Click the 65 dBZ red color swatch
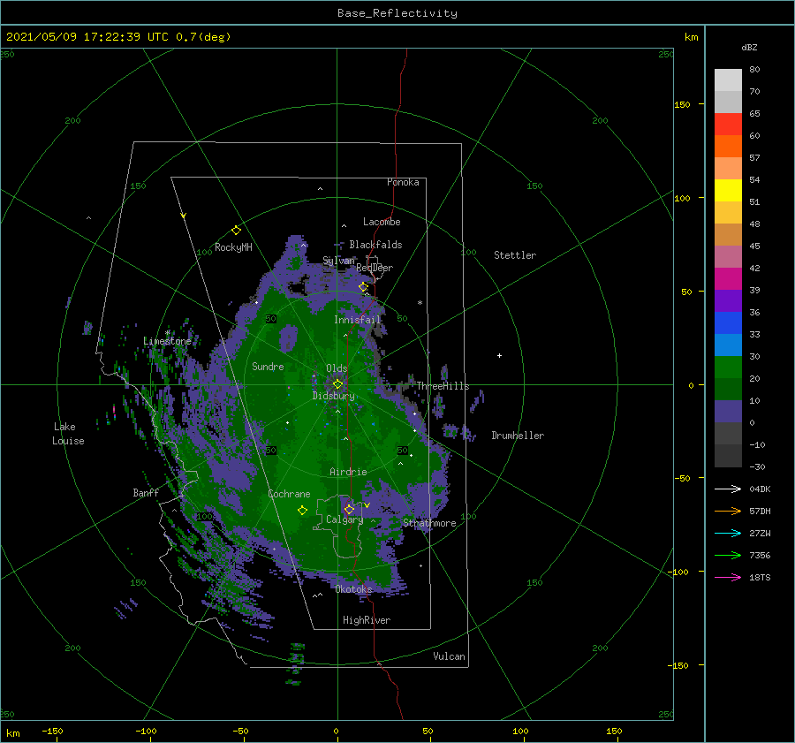The height and width of the screenshot is (743, 795). tap(728, 125)
